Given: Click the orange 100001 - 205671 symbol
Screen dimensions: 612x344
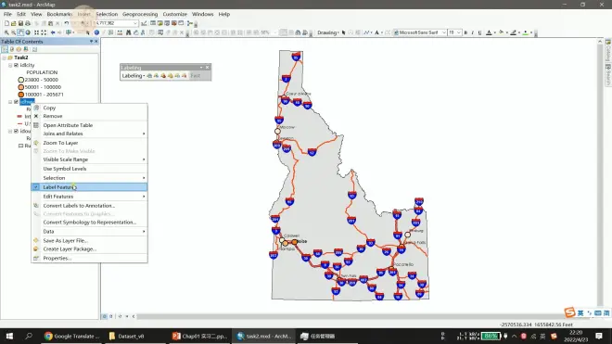Looking at the screenshot, I should pos(21,95).
